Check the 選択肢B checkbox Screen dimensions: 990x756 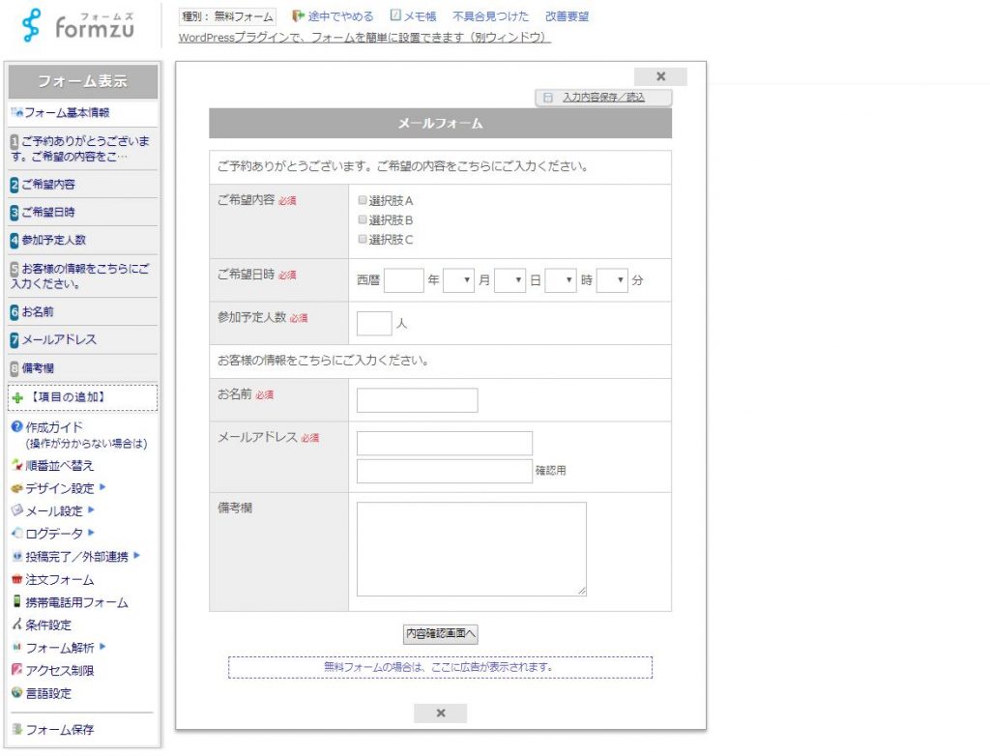pos(363,220)
